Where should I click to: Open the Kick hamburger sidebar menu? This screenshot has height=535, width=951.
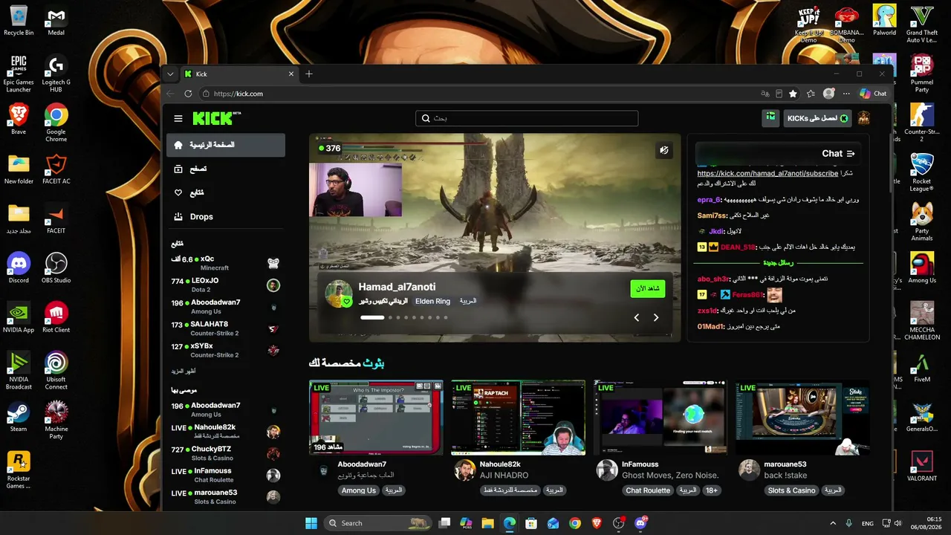pos(178,118)
